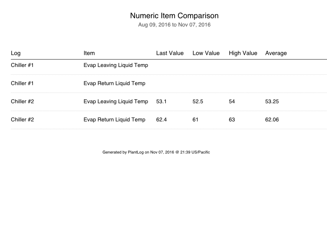Select 'Chiller #2' in the Evap Return row
327x245 pixels.
(x=22, y=120)
